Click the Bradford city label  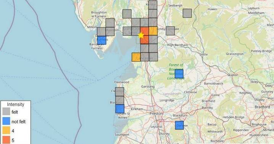pos(262,107)
